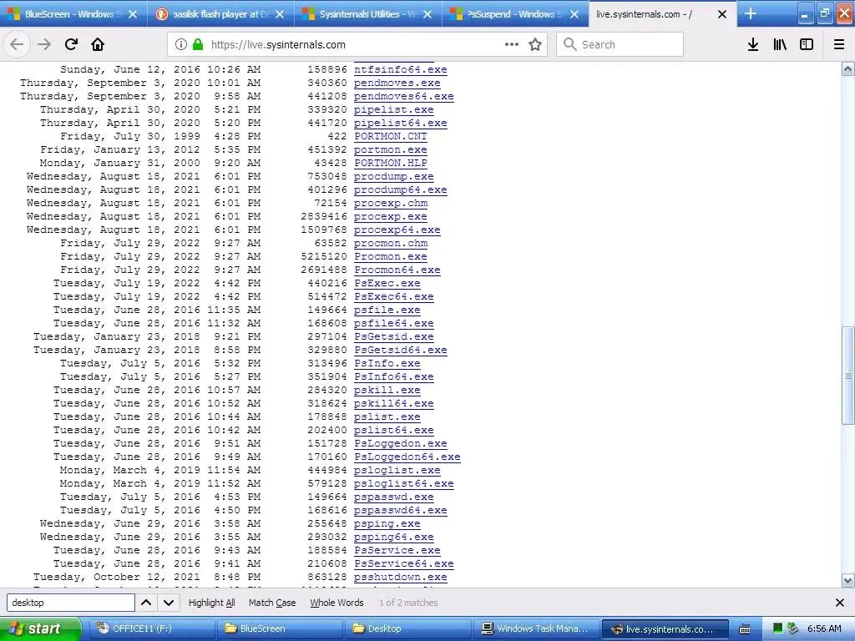Open the downloads panel

[753, 45]
